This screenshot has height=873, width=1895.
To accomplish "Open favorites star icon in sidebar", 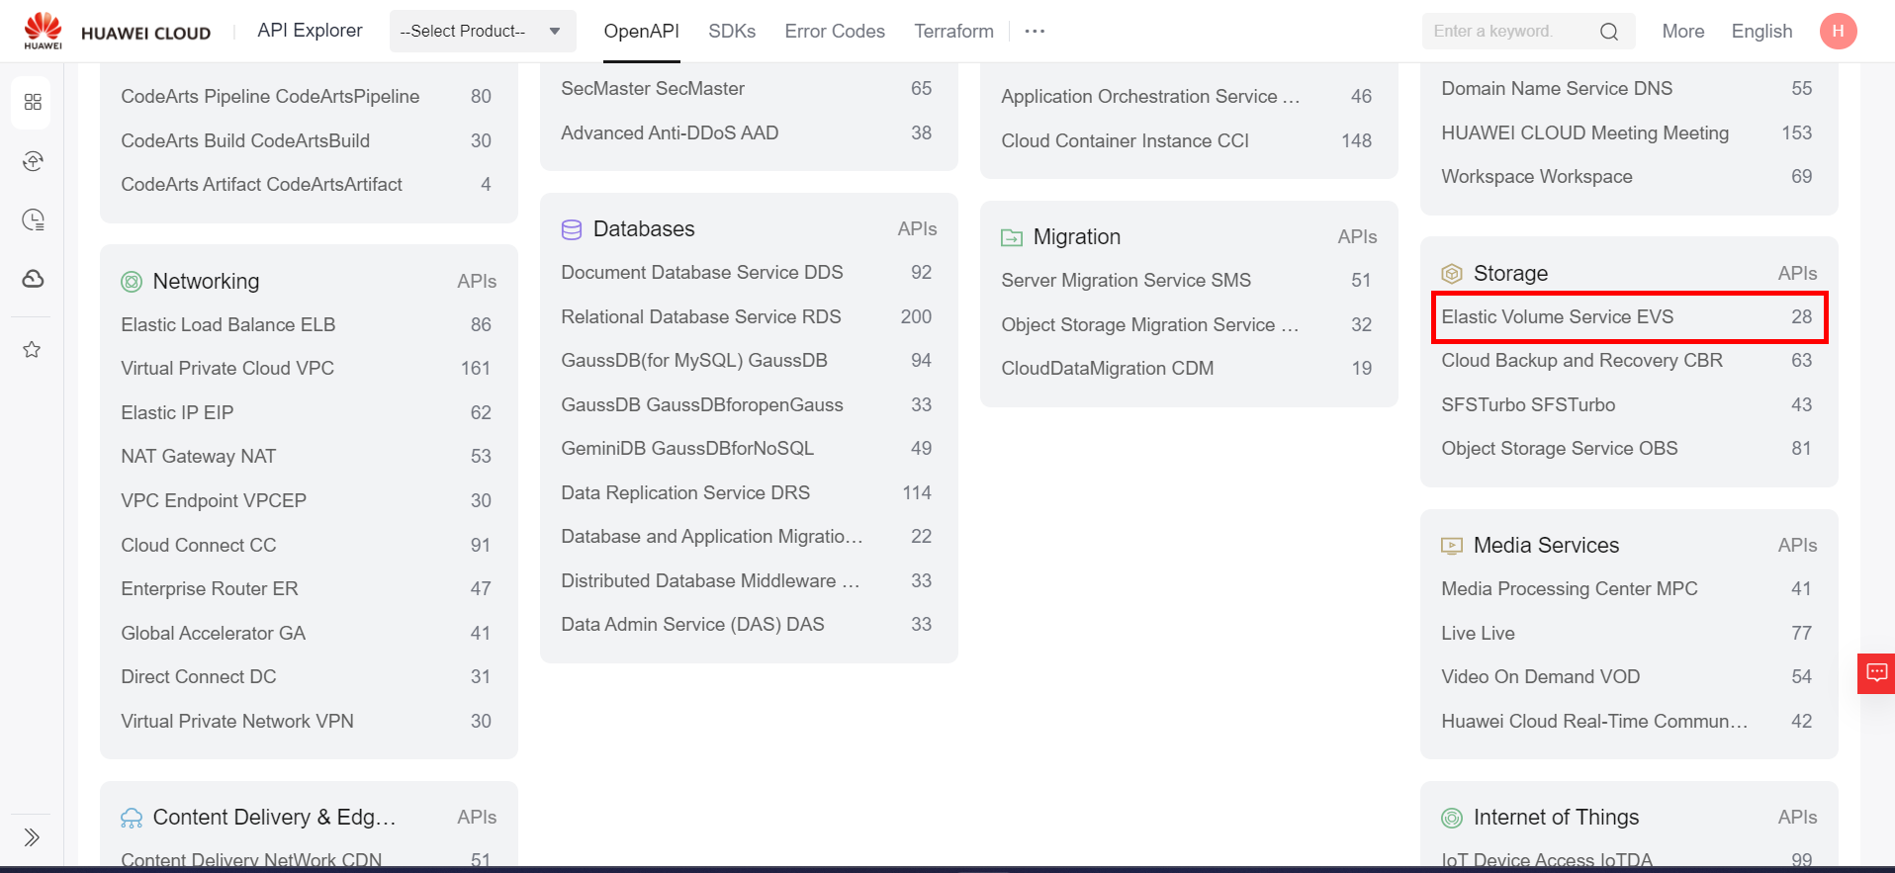I will [x=33, y=349].
